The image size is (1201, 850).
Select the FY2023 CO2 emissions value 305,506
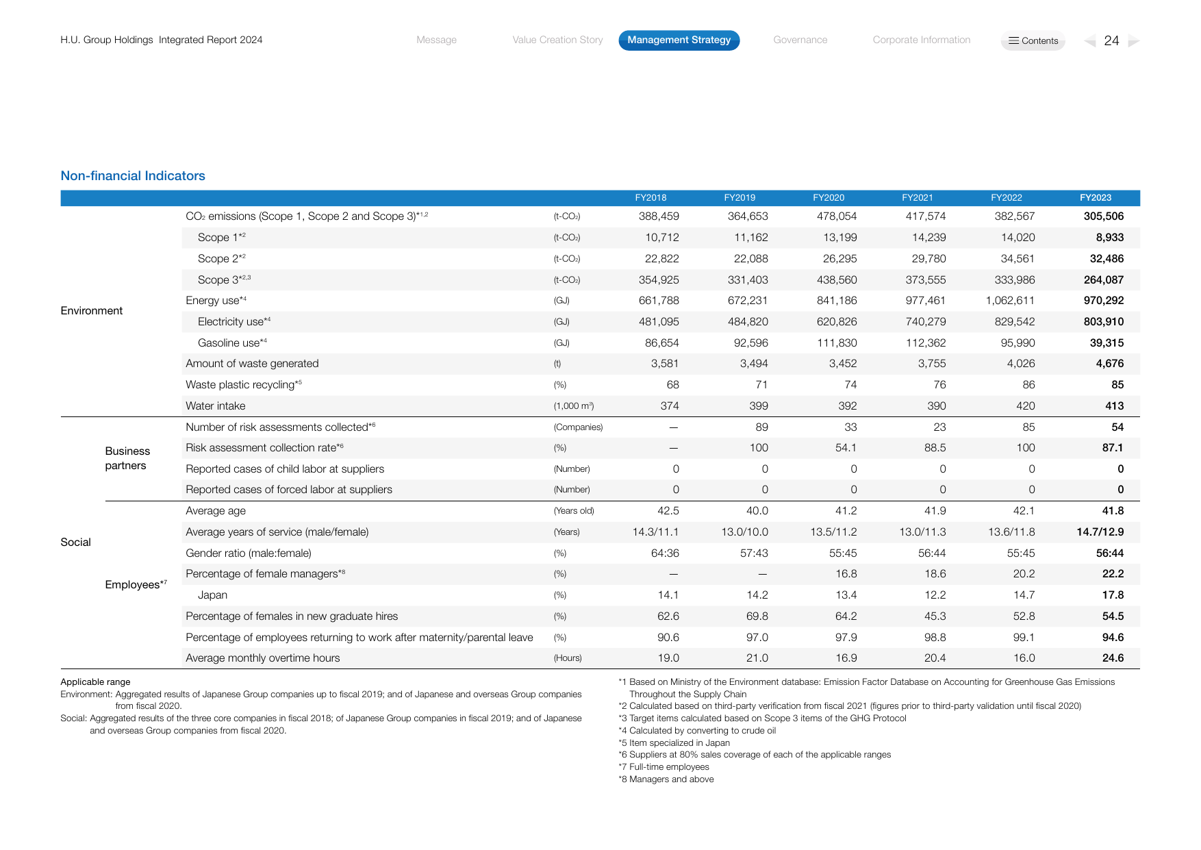(x=1103, y=216)
